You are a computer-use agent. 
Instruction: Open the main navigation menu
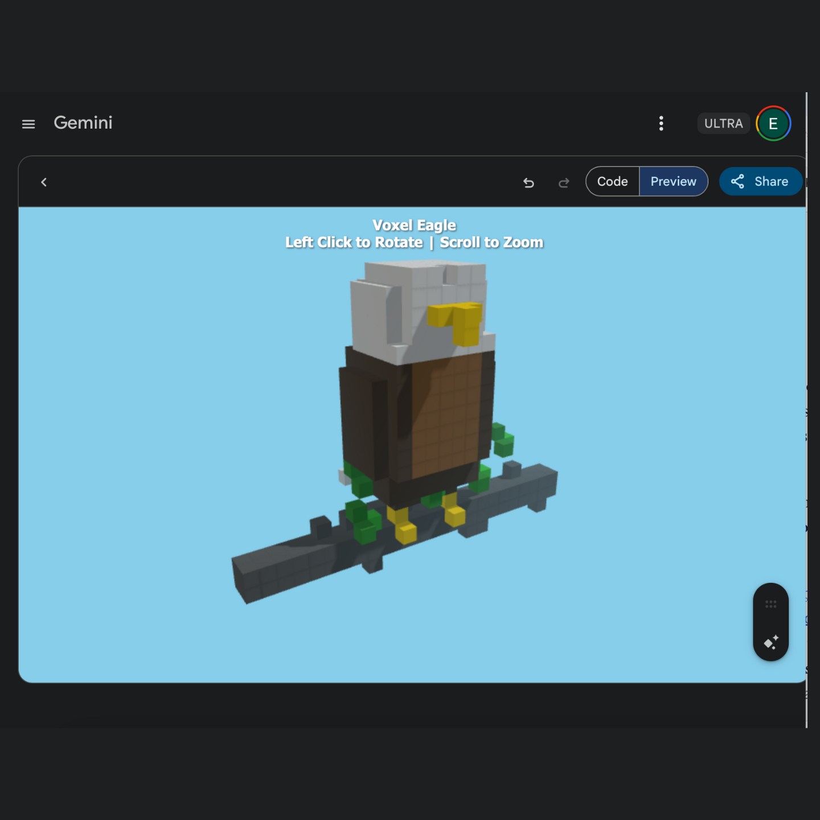(x=28, y=124)
